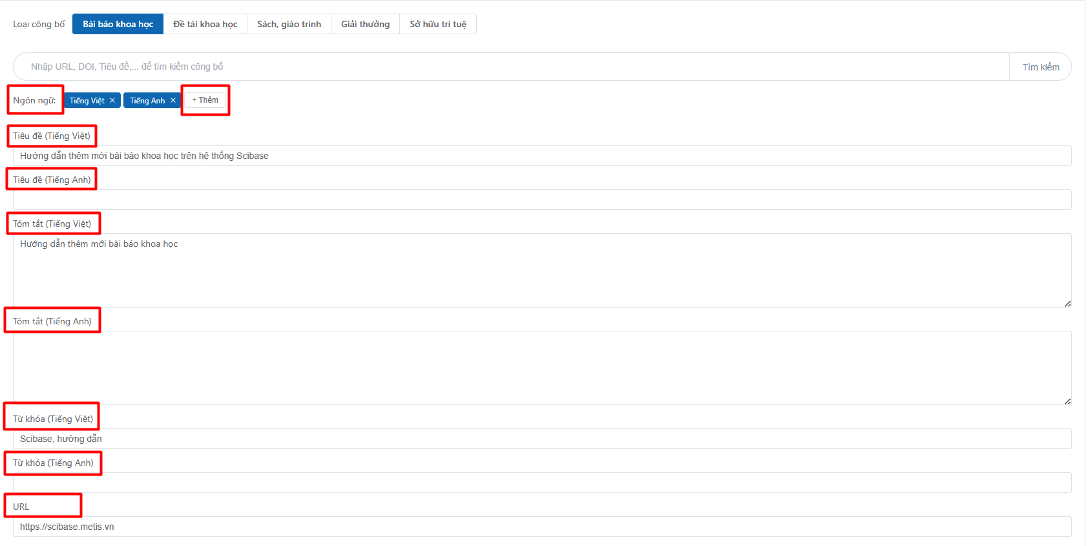This screenshot has width=1088, height=546.
Task: Click inside empty Tóm tắt (Tiếng Anh) textarea
Action: 541,368
